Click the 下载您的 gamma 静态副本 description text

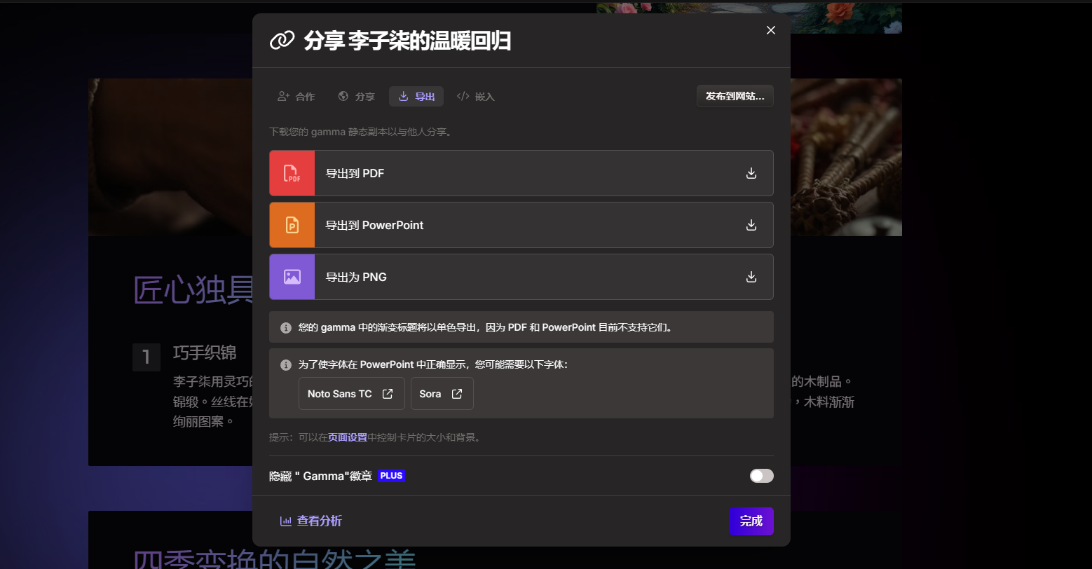click(360, 132)
